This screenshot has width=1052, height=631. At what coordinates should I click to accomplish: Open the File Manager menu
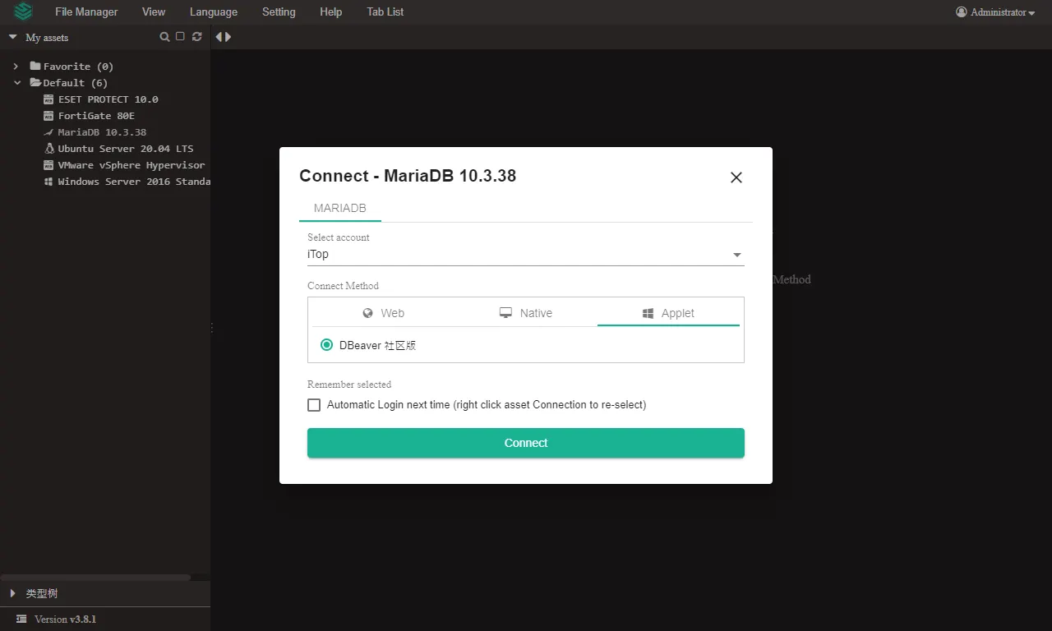click(86, 12)
